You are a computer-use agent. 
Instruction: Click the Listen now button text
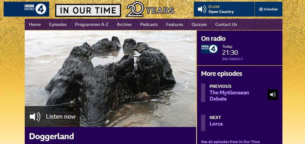[x=61, y=117]
